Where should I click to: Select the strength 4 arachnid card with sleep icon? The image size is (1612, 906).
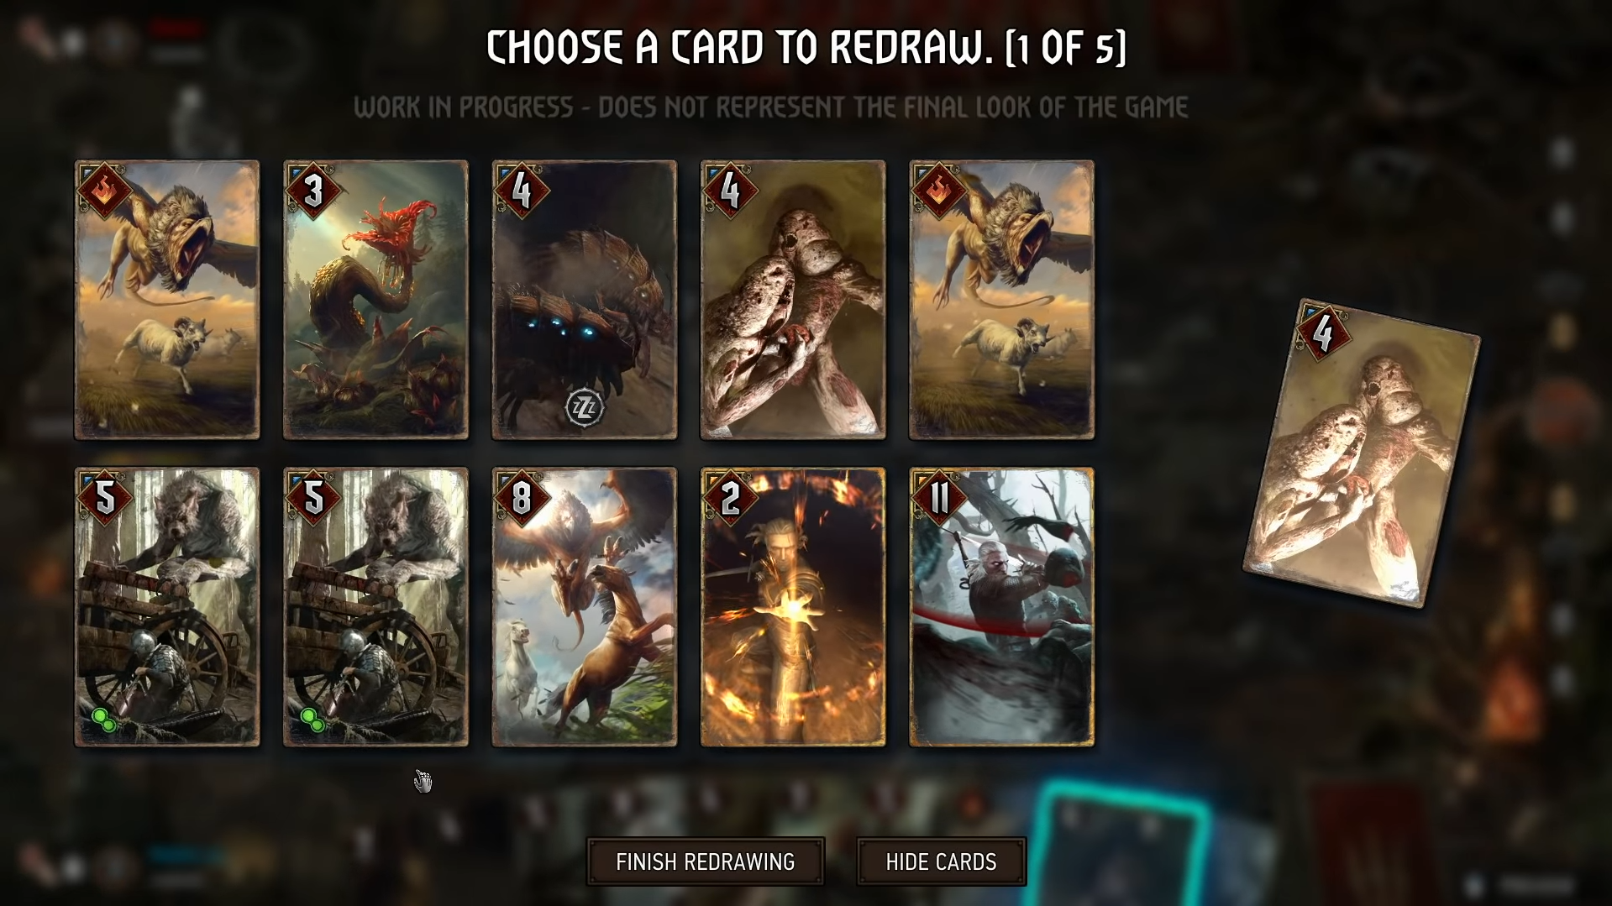[x=584, y=300]
